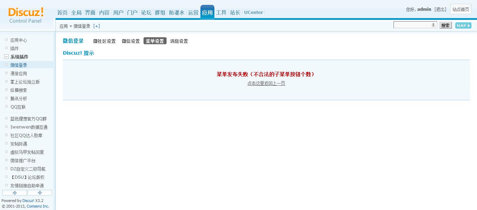Open 腾讯分析 in the sidebar

[19, 99]
